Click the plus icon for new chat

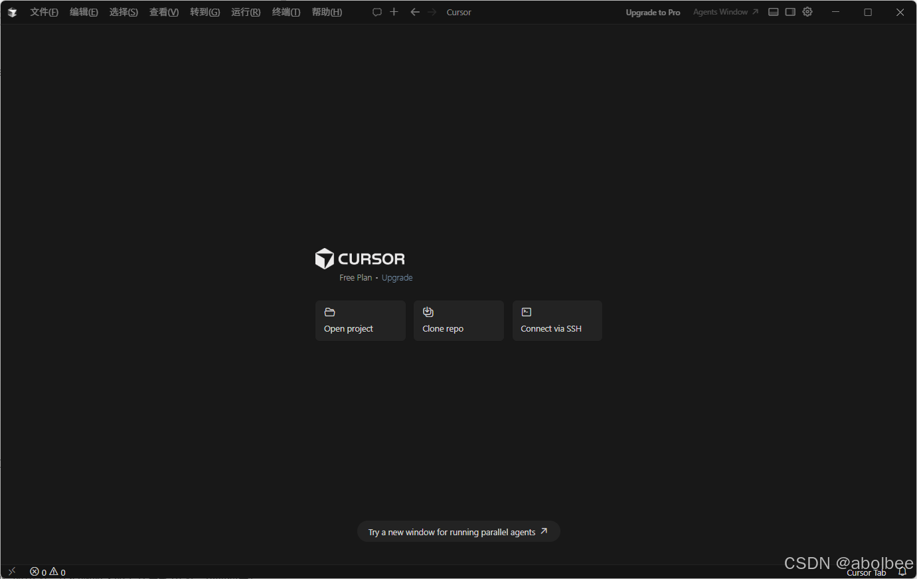coord(394,12)
